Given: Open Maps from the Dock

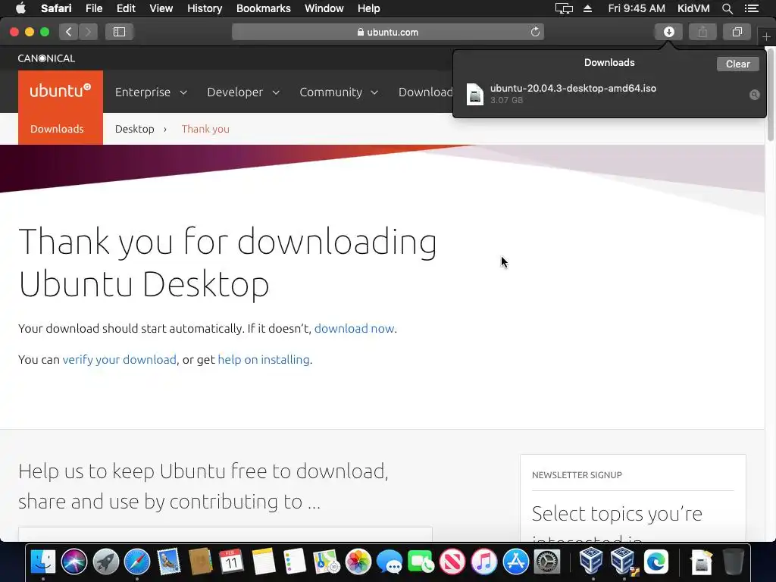Looking at the screenshot, I should pyautogui.click(x=326, y=562).
